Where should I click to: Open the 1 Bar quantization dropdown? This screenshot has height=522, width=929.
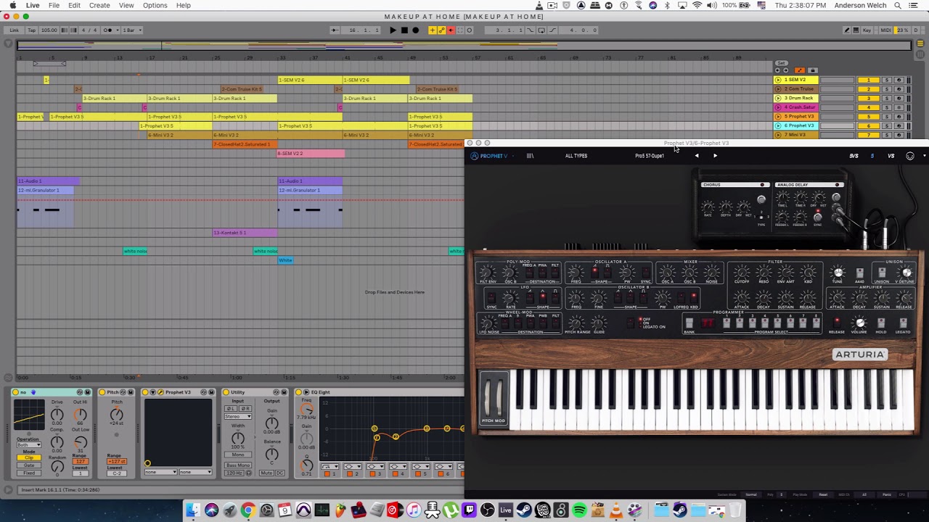coord(131,30)
